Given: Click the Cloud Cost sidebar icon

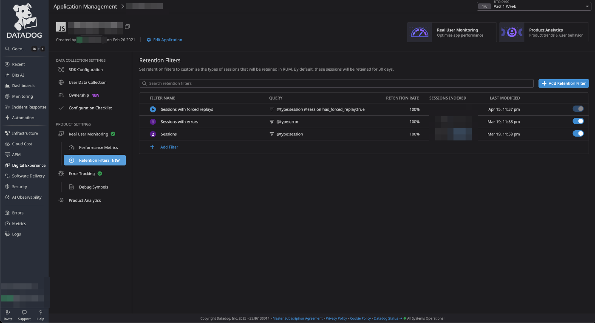Looking at the screenshot, I should [x=7, y=144].
